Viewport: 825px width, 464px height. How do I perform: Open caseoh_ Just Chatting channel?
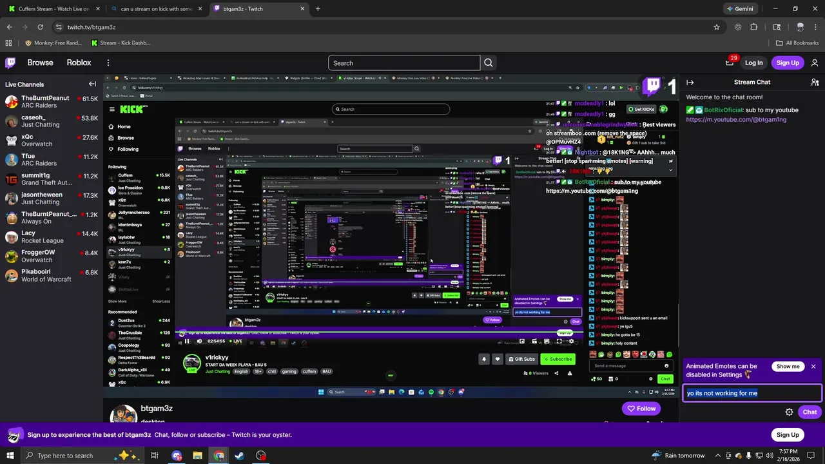pos(52,121)
